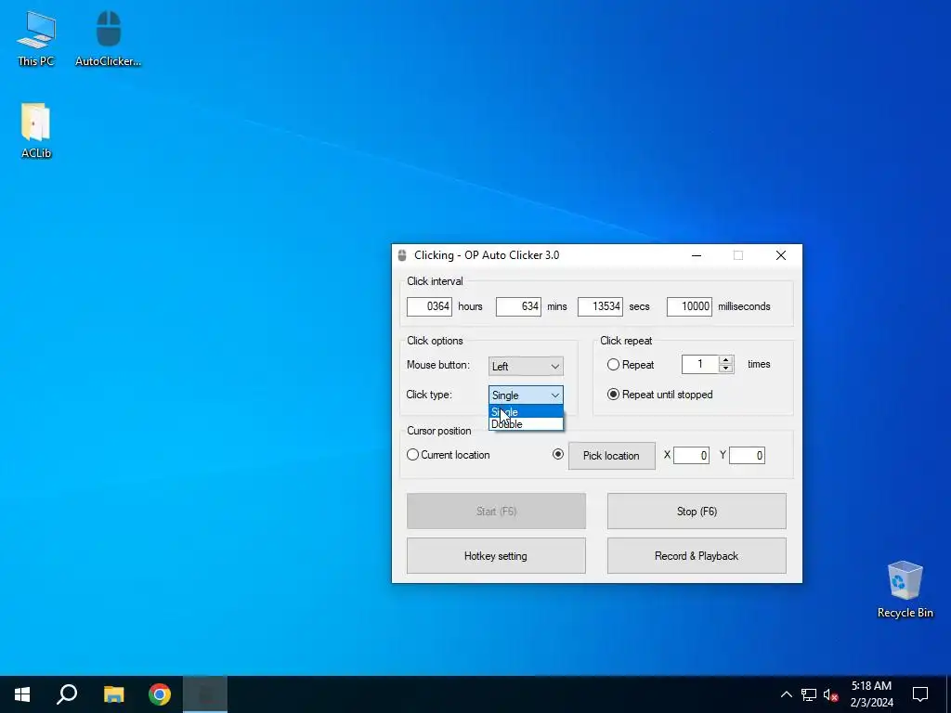Screen dimensions: 951x713
Task: Open the Windows Start menu
Action: tap(22, 694)
